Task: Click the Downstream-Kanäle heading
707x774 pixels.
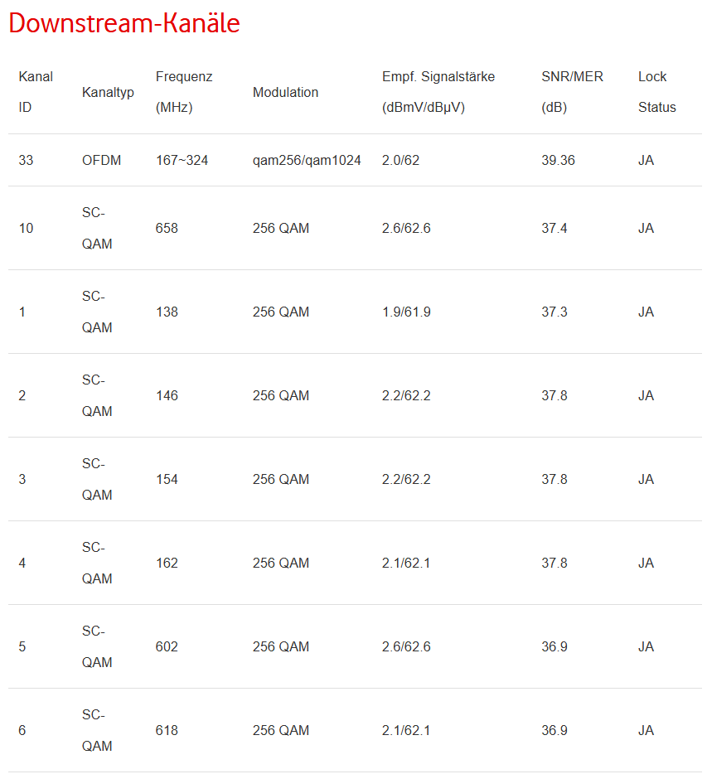Action: [x=124, y=24]
